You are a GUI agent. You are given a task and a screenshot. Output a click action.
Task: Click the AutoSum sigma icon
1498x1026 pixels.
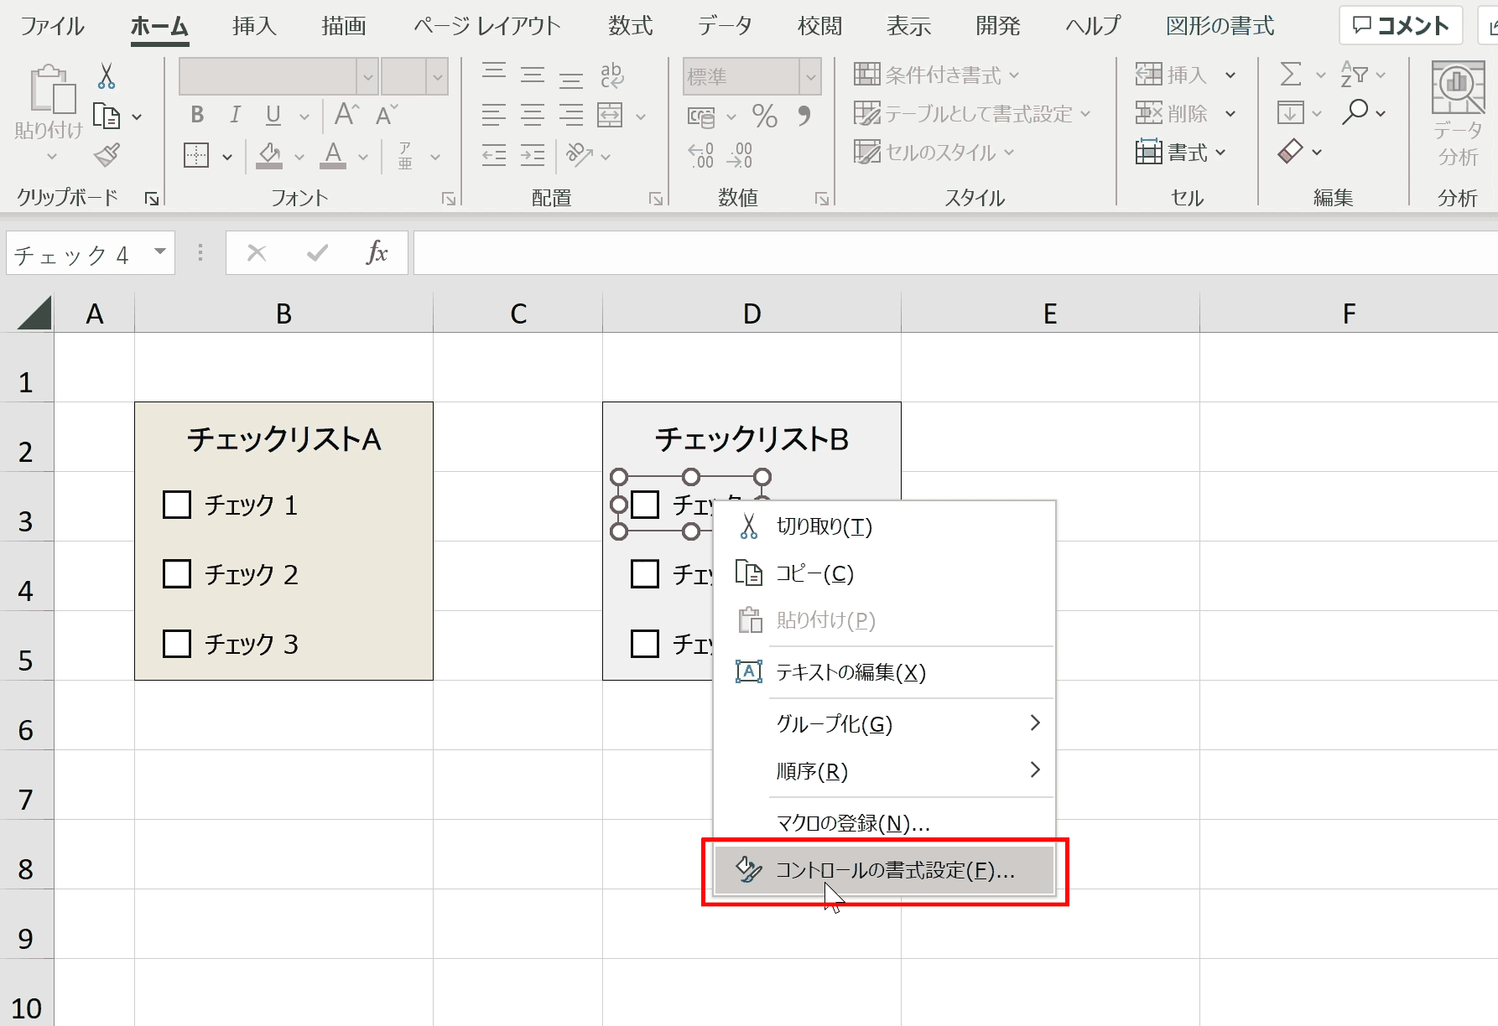click(x=1292, y=75)
